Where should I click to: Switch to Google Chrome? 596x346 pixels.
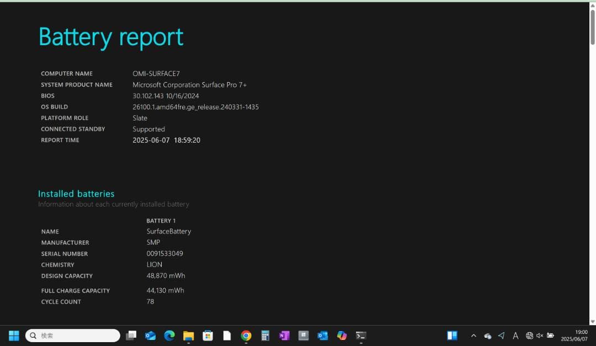coord(246,336)
